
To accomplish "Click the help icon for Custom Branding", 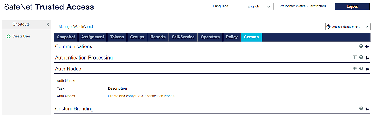I will click(x=361, y=108).
